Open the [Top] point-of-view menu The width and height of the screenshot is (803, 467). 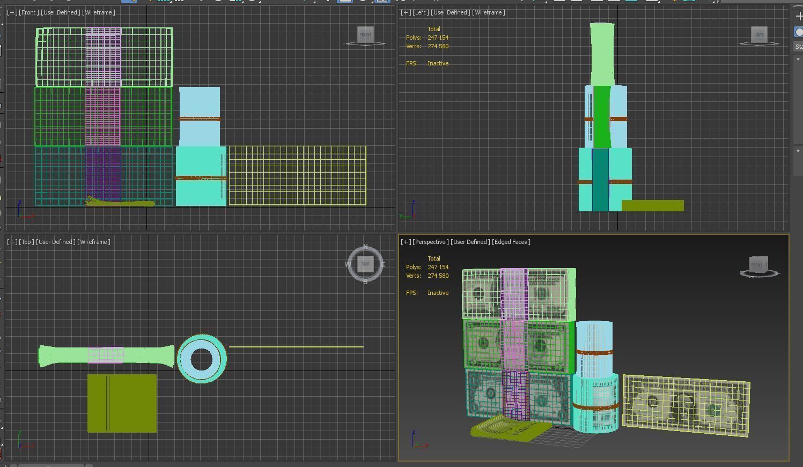(26, 242)
